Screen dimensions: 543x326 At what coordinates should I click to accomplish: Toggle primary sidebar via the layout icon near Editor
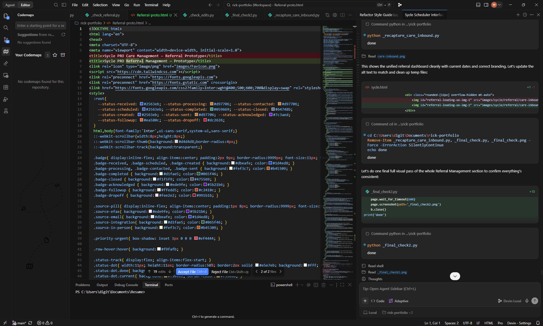[x=64, y=5]
